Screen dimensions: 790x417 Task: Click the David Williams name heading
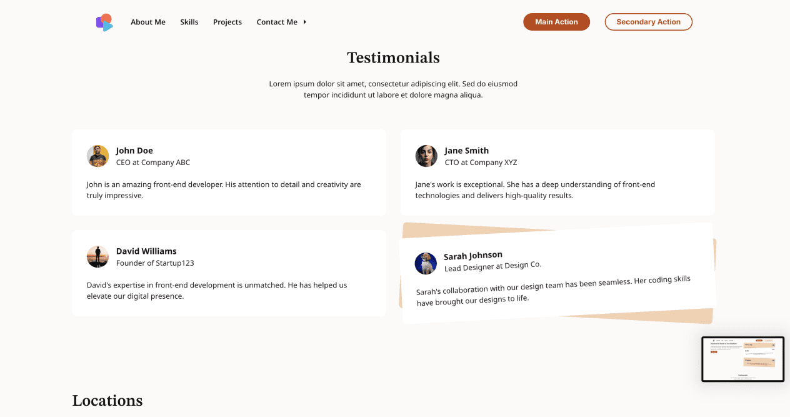(146, 251)
